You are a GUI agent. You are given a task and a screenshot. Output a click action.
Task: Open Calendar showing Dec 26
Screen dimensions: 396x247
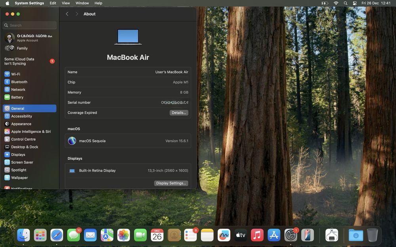[x=157, y=235]
